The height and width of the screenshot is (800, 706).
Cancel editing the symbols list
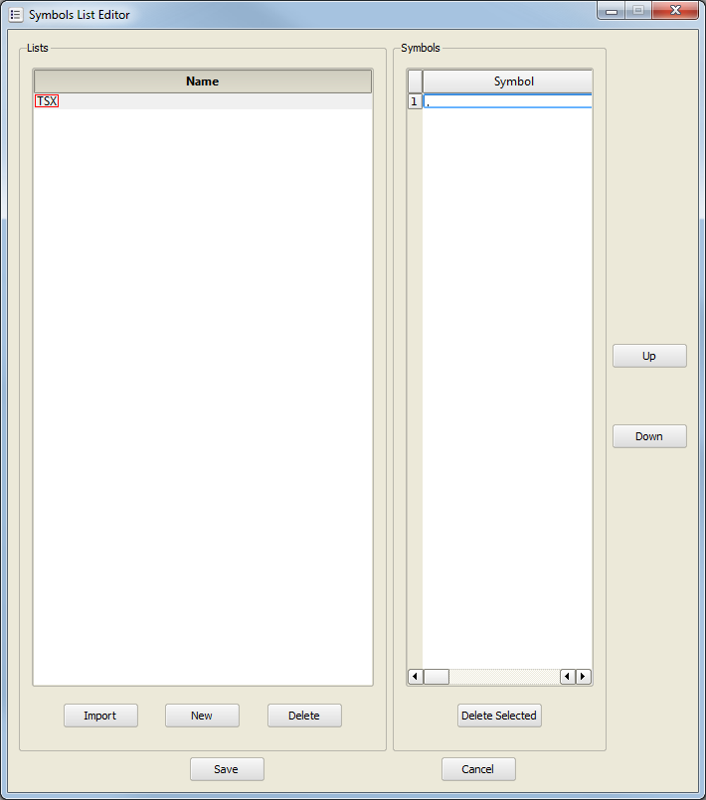478,769
